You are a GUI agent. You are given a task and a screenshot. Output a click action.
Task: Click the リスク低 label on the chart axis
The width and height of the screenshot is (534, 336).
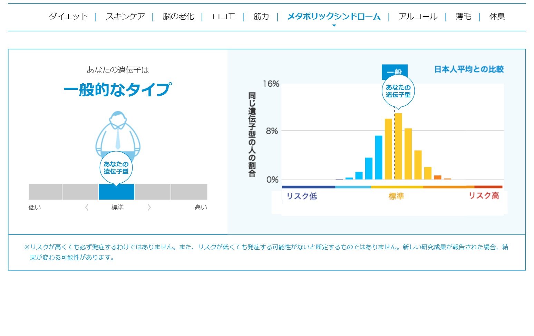click(302, 195)
